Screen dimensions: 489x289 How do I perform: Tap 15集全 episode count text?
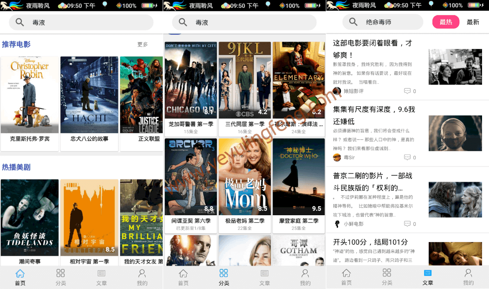[x=191, y=131]
